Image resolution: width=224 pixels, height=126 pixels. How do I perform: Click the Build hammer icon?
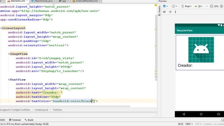pyautogui.click(x=26, y=120)
